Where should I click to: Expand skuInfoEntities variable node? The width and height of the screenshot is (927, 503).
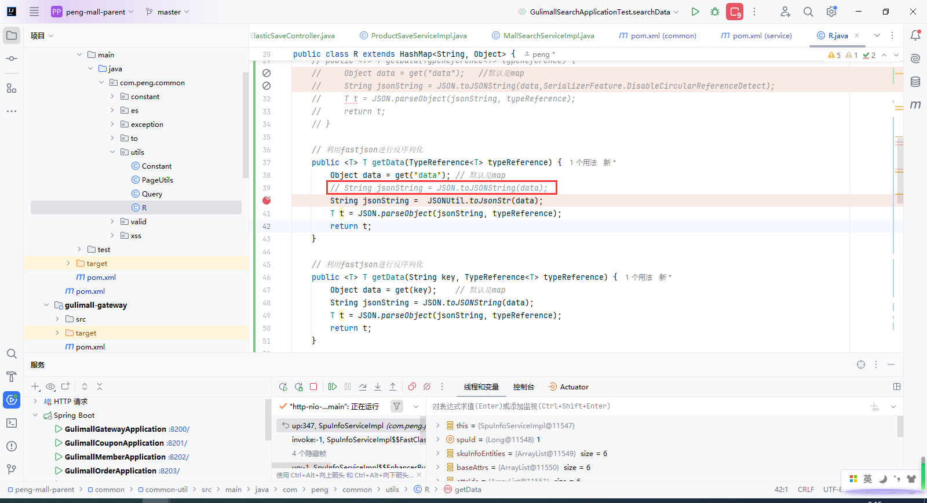pos(438,453)
